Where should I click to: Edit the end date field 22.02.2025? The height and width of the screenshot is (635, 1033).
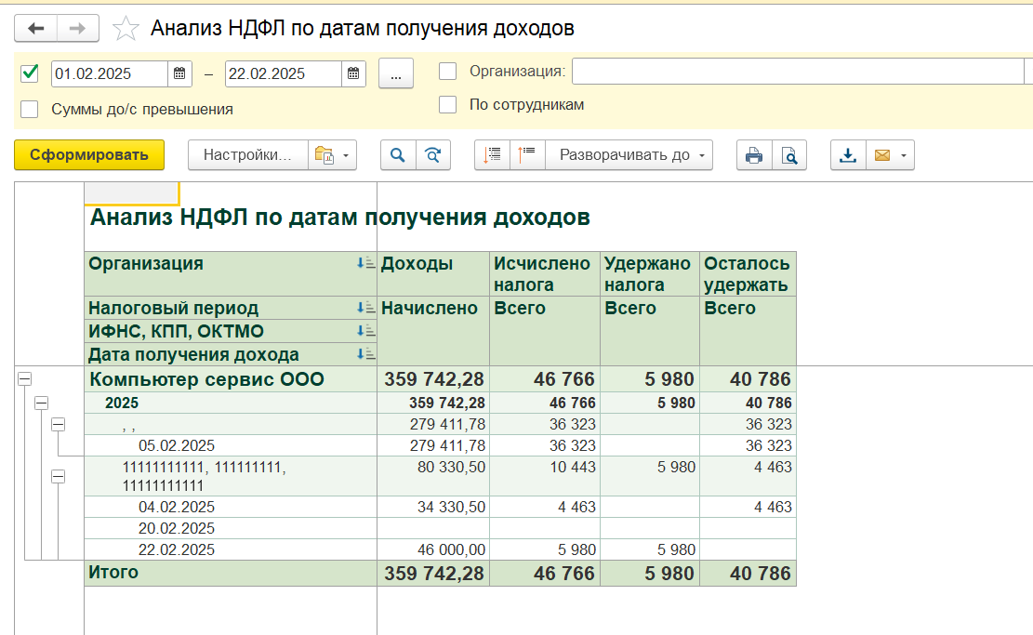tap(284, 73)
